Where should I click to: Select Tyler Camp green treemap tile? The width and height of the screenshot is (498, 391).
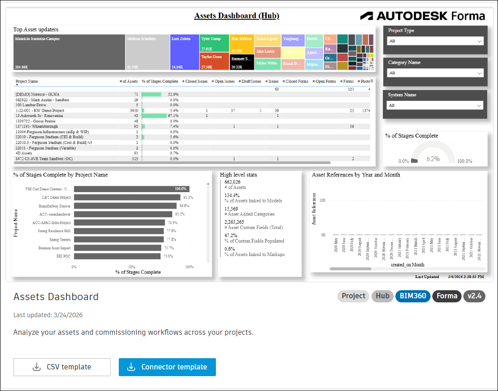click(215, 43)
